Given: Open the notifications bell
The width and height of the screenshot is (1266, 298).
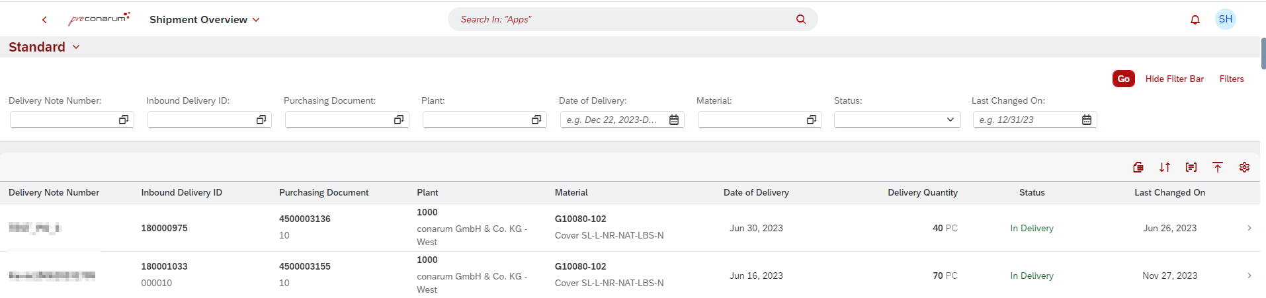Looking at the screenshot, I should click(x=1195, y=20).
